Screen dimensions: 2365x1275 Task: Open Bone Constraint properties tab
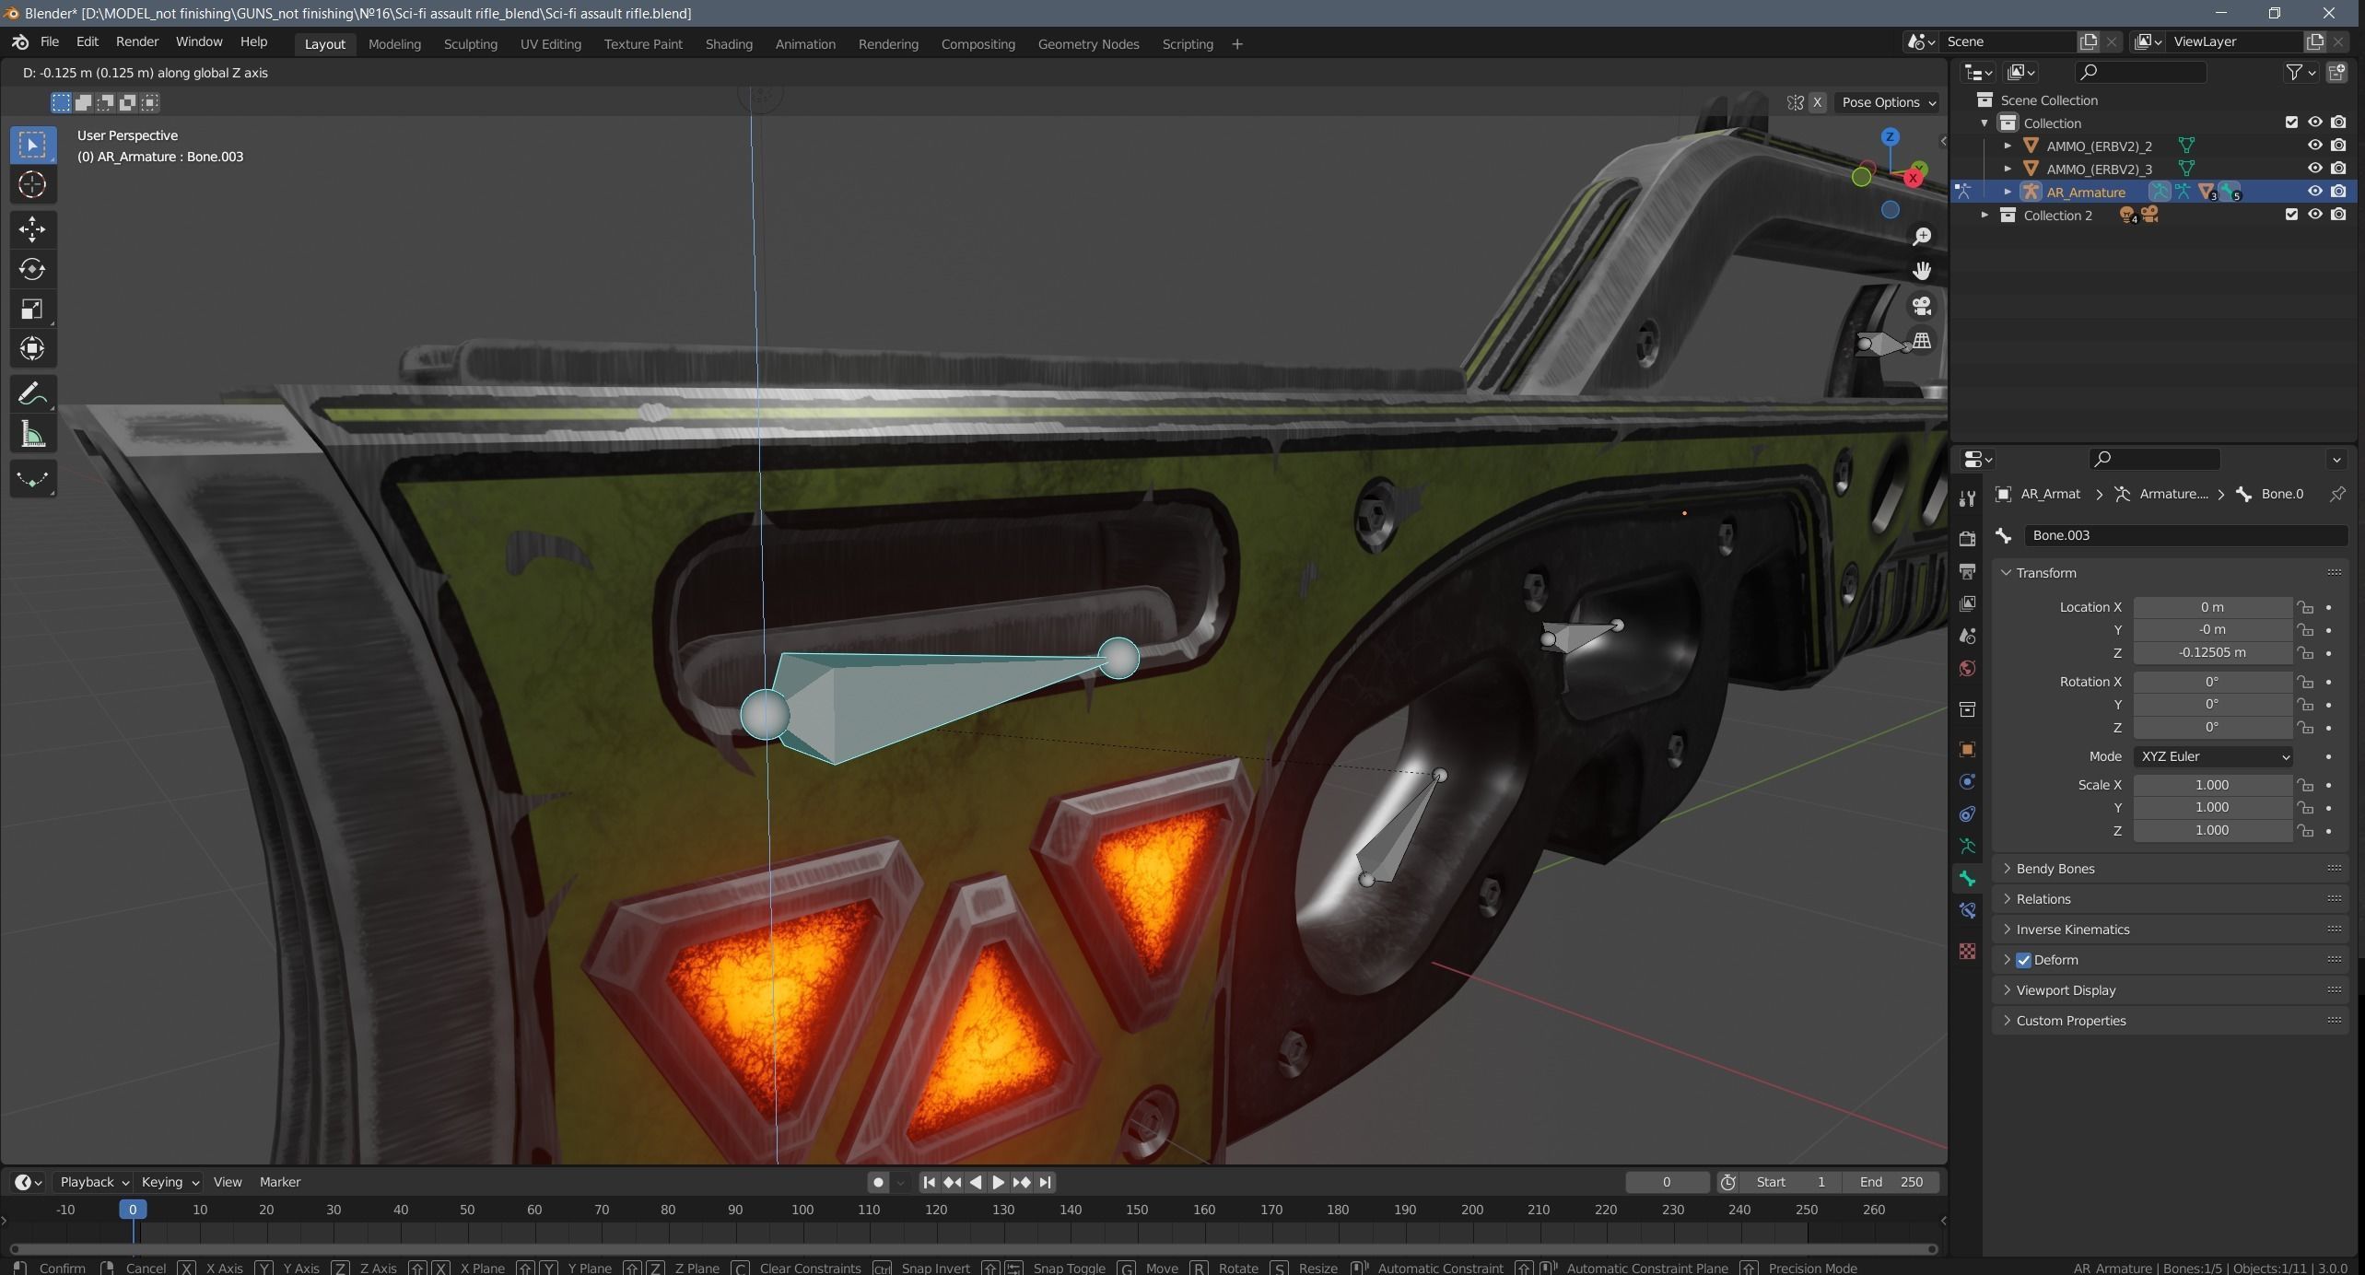(x=1967, y=911)
